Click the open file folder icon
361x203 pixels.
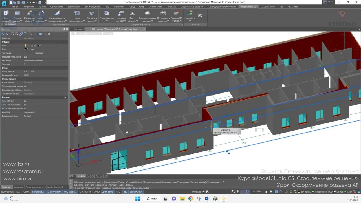tap(15, 3)
